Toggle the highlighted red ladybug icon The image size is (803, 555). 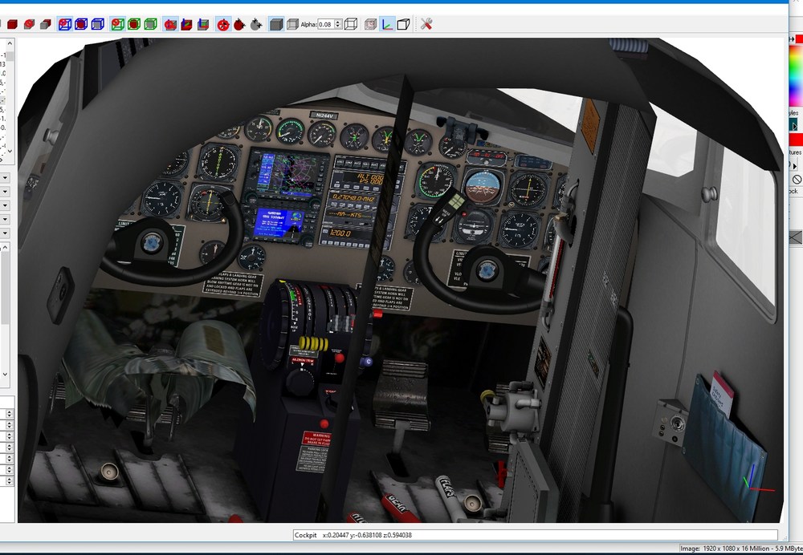(223, 24)
